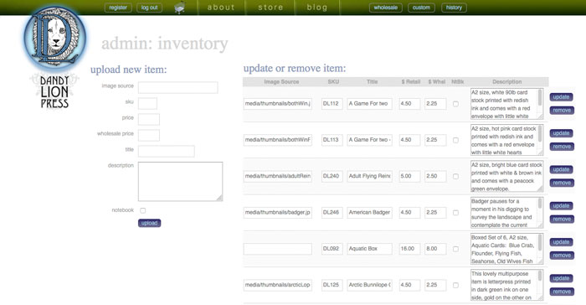Screen dimensions: 586x305
Task: Remove the Aquatic Box item
Action: click(x=562, y=256)
